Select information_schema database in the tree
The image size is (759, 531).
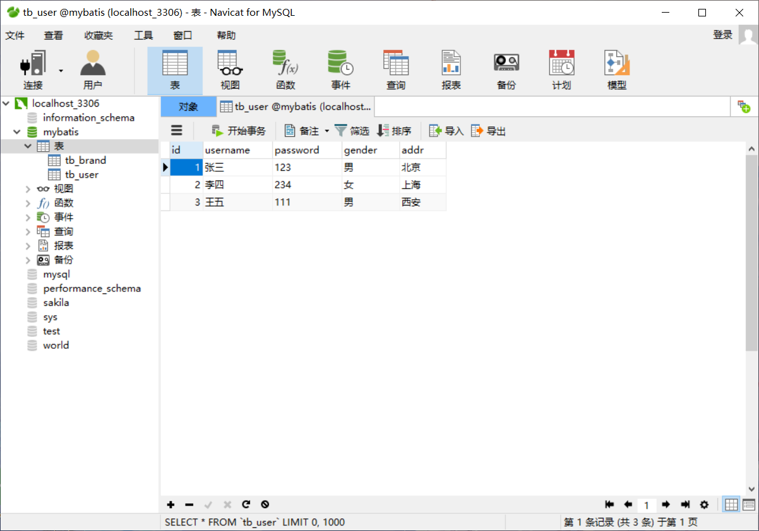[x=88, y=118]
